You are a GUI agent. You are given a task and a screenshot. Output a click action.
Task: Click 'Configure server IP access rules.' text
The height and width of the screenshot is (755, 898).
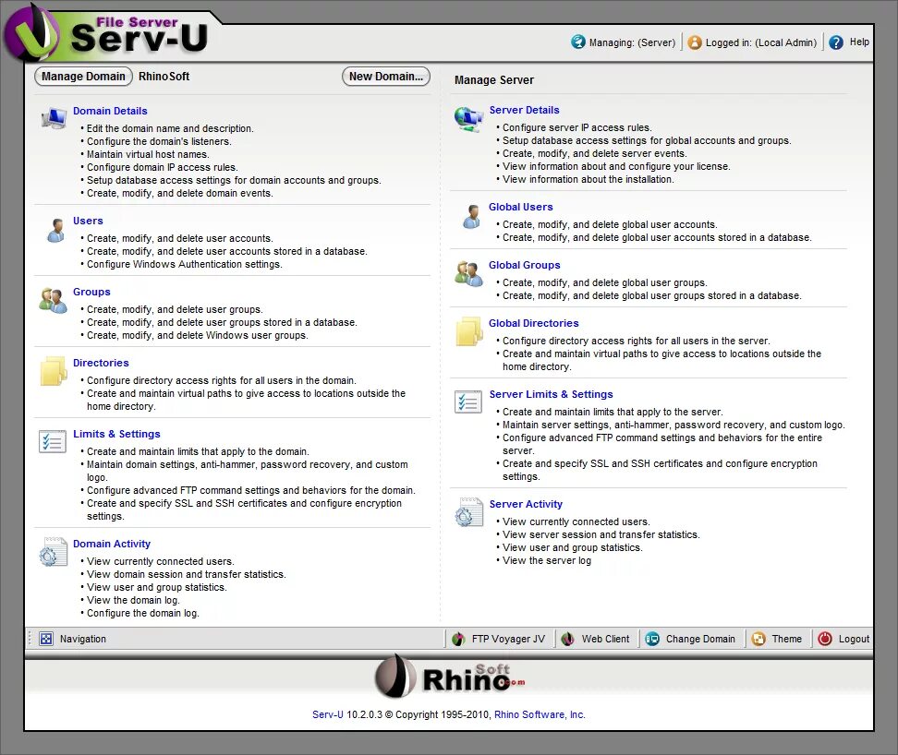pyautogui.click(x=577, y=127)
